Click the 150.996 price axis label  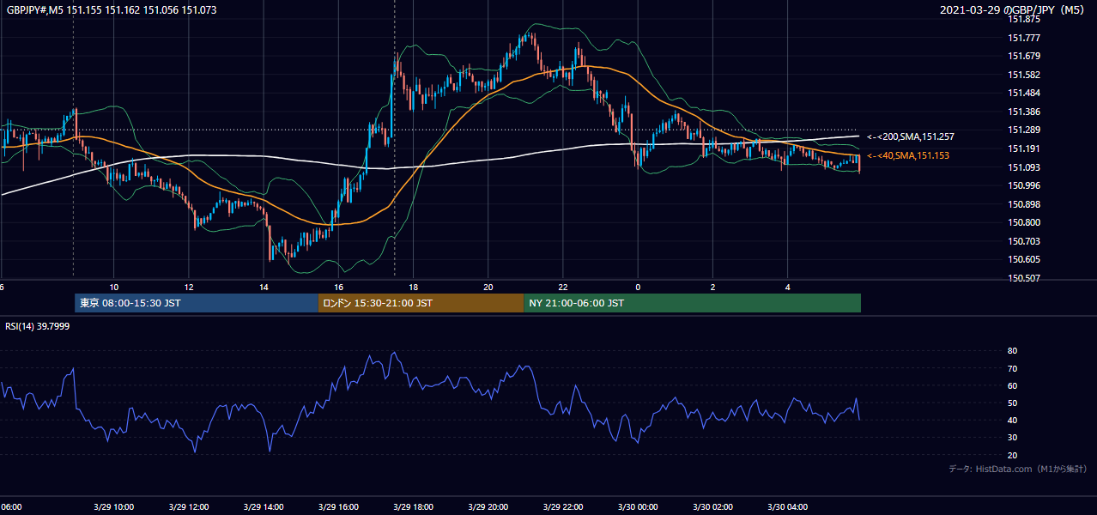(1024, 185)
